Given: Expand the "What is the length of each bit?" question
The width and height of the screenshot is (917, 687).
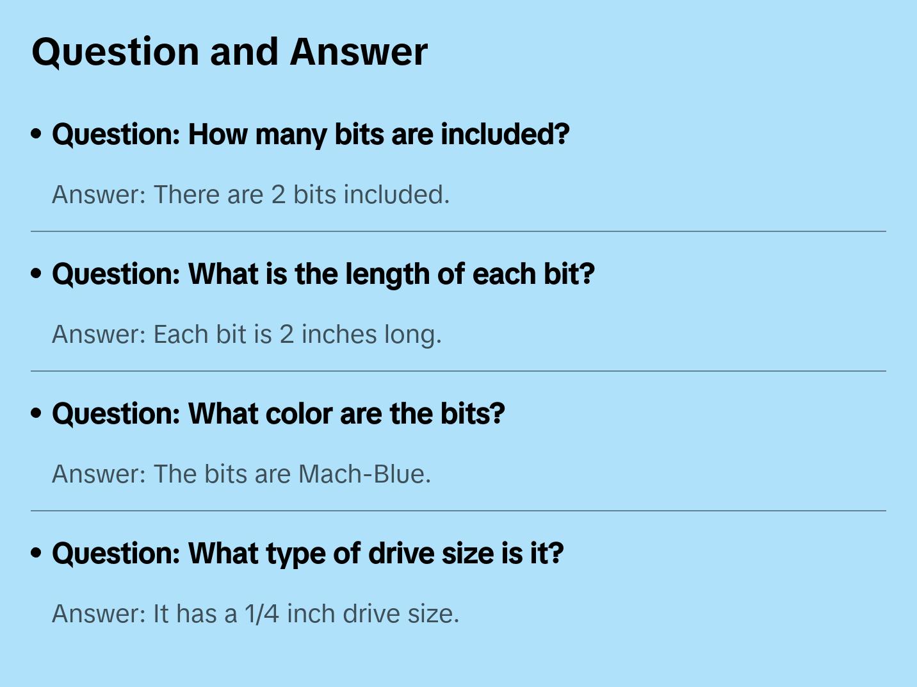Looking at the screenshot, I should click(x=323, y=274).
